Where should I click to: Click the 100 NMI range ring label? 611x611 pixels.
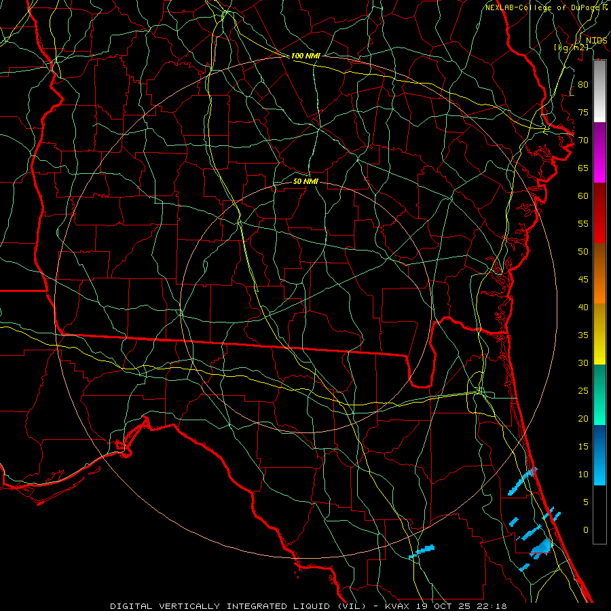305,56
